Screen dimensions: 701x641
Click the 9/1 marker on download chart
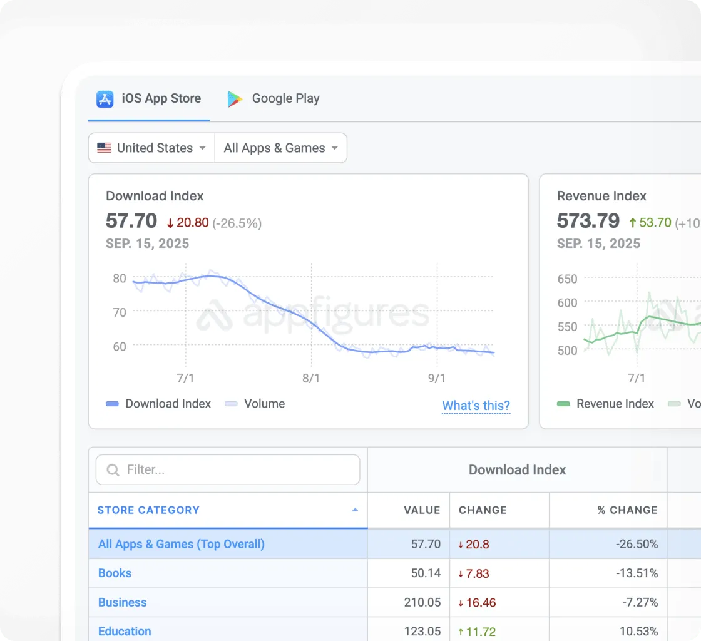coord(437,378)
